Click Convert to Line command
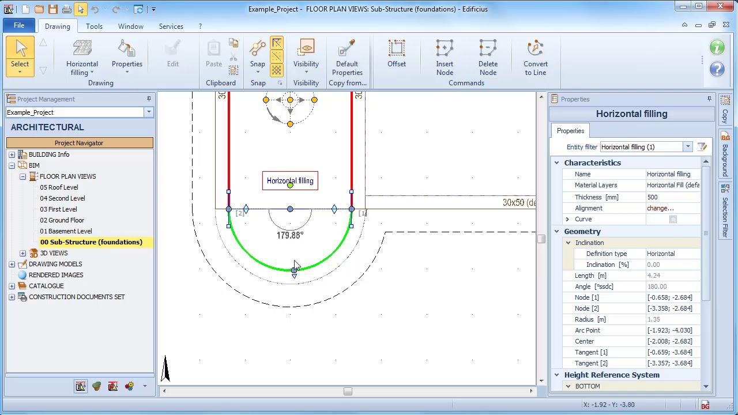738x415 pixels. (x=536, y=58)
